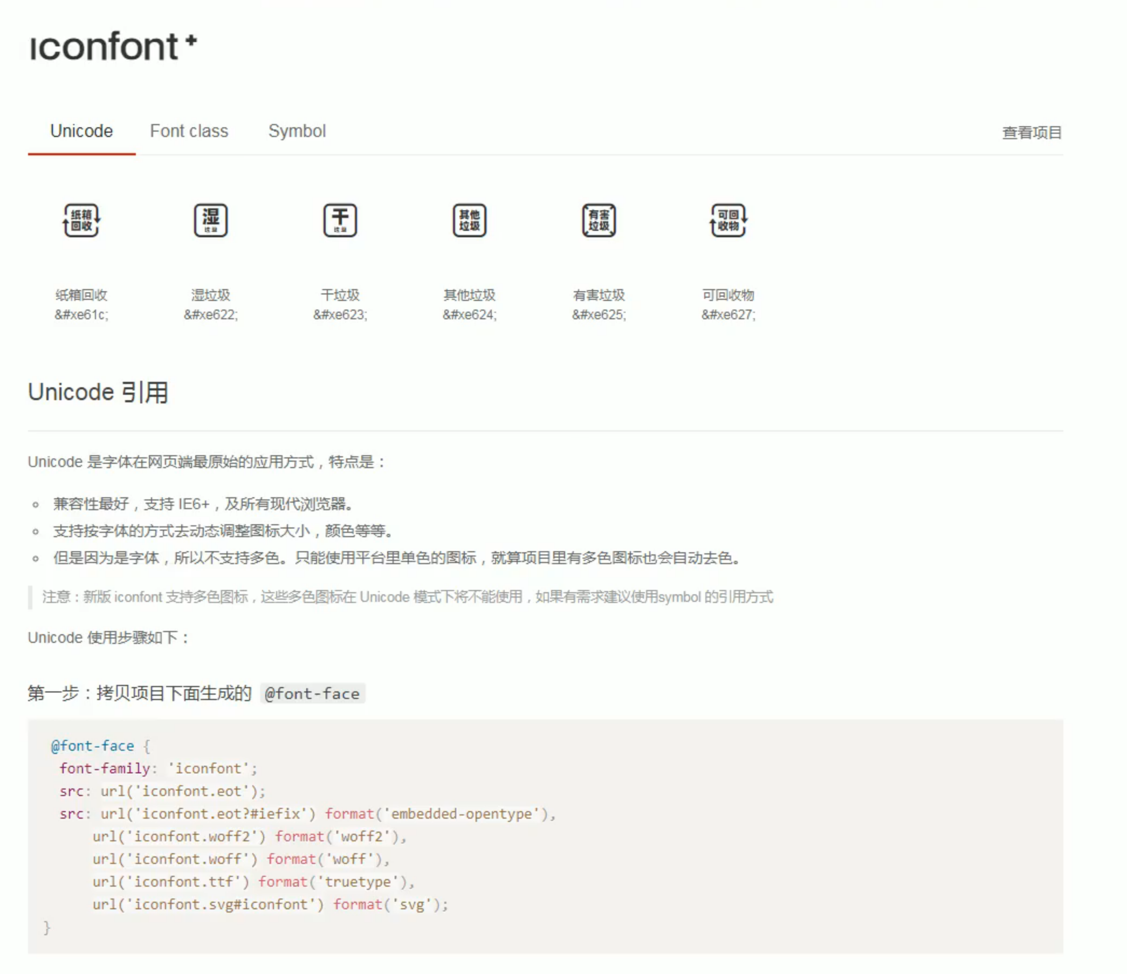Screen dimensions: 1127x974
Task: Click the 湿垃圾 name label
Action: (210, 295)
